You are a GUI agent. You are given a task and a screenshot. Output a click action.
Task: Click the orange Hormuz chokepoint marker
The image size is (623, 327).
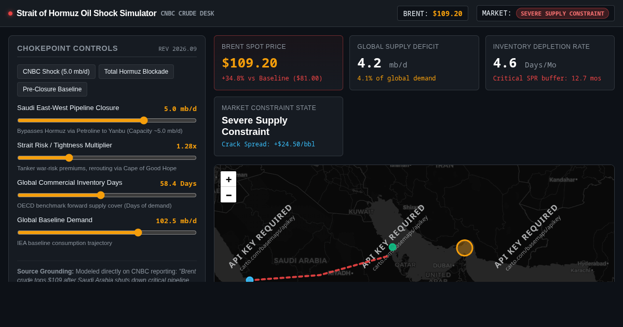(465, 248)
